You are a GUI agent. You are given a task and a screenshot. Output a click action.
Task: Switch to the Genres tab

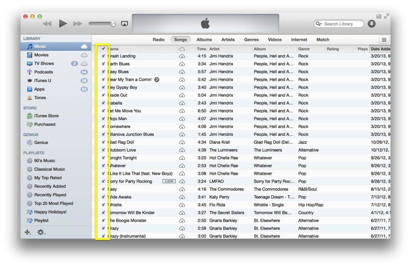[251, 40]
